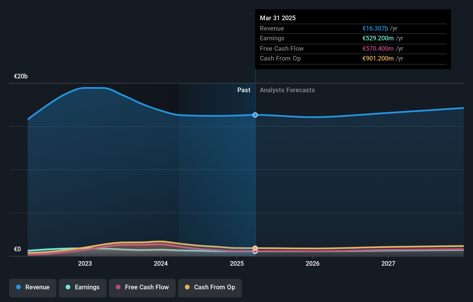Open the Analysts Forecasts section
This screenshot has width=473, height=302.
click(287, 90)
